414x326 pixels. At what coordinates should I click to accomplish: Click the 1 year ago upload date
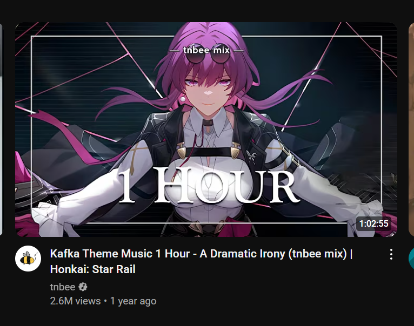(x=133, y=301)
